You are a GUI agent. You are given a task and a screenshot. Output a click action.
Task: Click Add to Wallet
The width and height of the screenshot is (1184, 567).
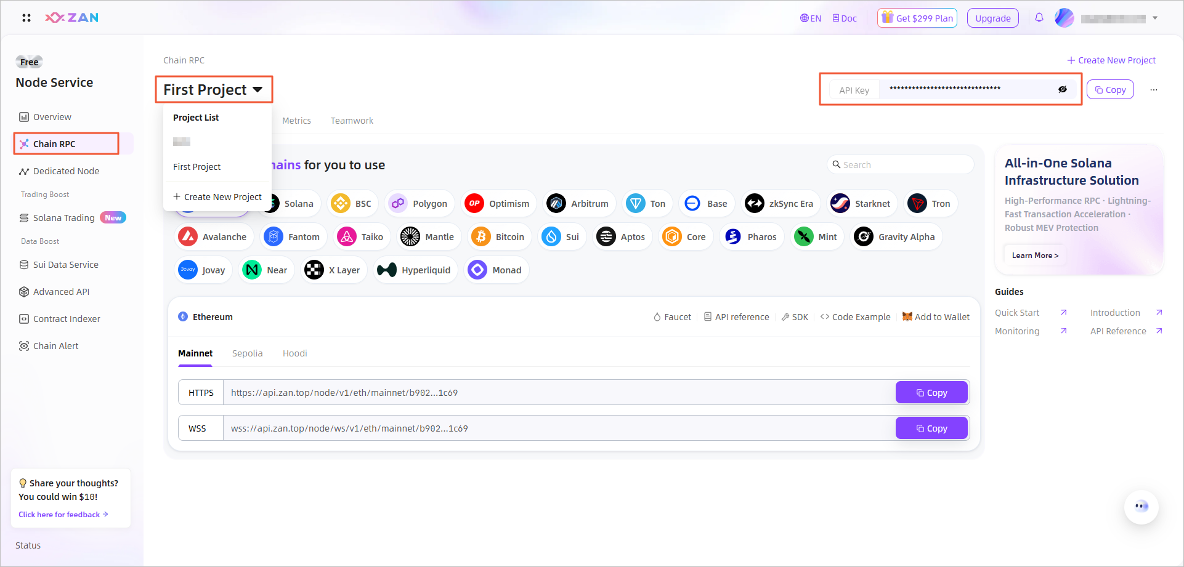tap(936, 317)
